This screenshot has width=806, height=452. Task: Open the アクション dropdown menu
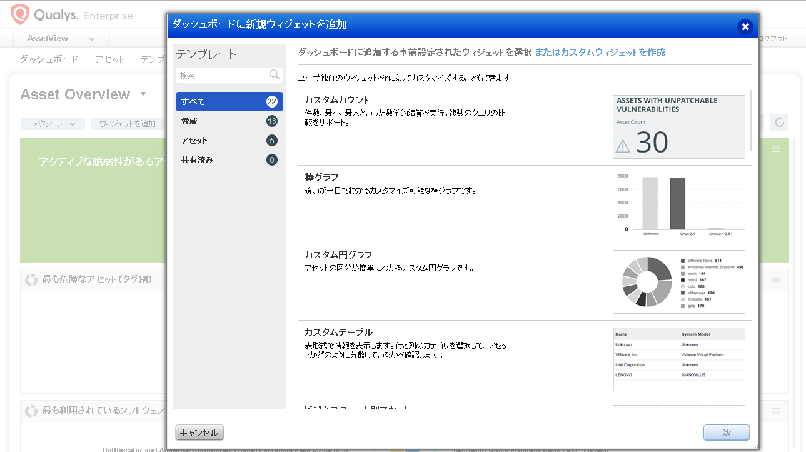[53, 124]
